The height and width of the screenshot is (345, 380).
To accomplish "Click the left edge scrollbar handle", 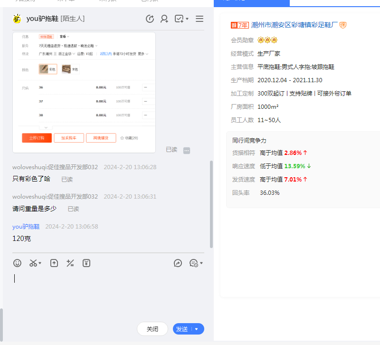I will (1, 325).
